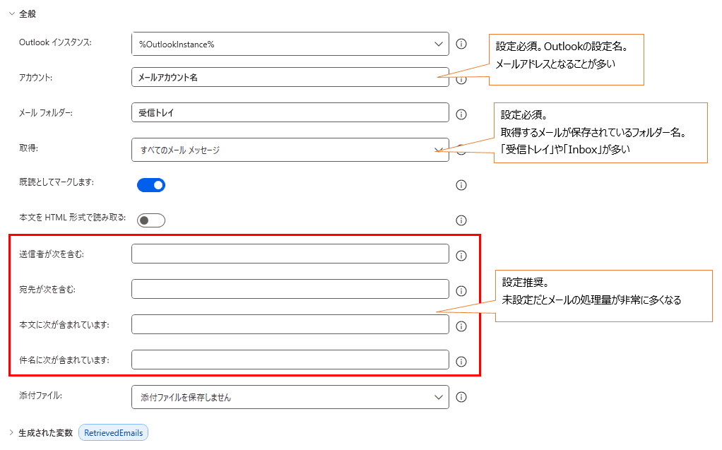This screenshot has width=722, height=450.
Task: Click the info icon for 本文に次が含まれています
Action: (x=461, y=324)
